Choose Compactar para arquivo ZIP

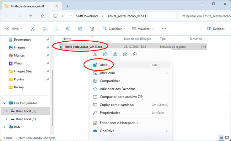pos(131,97)
